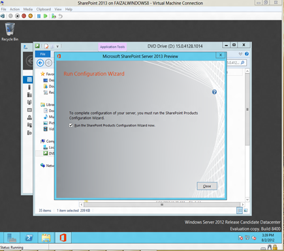Switch Explorer to Details view icon
Screen dimensions: 284x251
pos(240,211)
